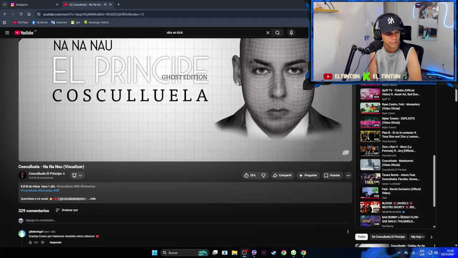Open the descargar videos bookmark
This screenshot has width=458, height=258.
pos(96,22)
